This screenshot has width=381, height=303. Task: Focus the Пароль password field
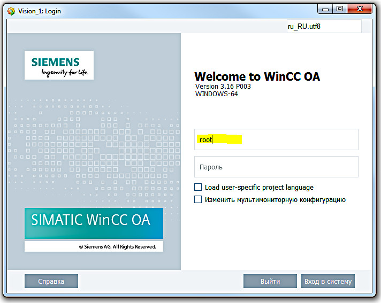[x=276, y=167]
